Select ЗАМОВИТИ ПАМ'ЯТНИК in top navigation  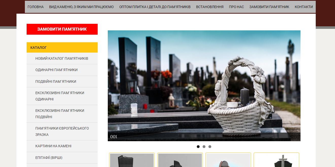click(x=269, y=7)
